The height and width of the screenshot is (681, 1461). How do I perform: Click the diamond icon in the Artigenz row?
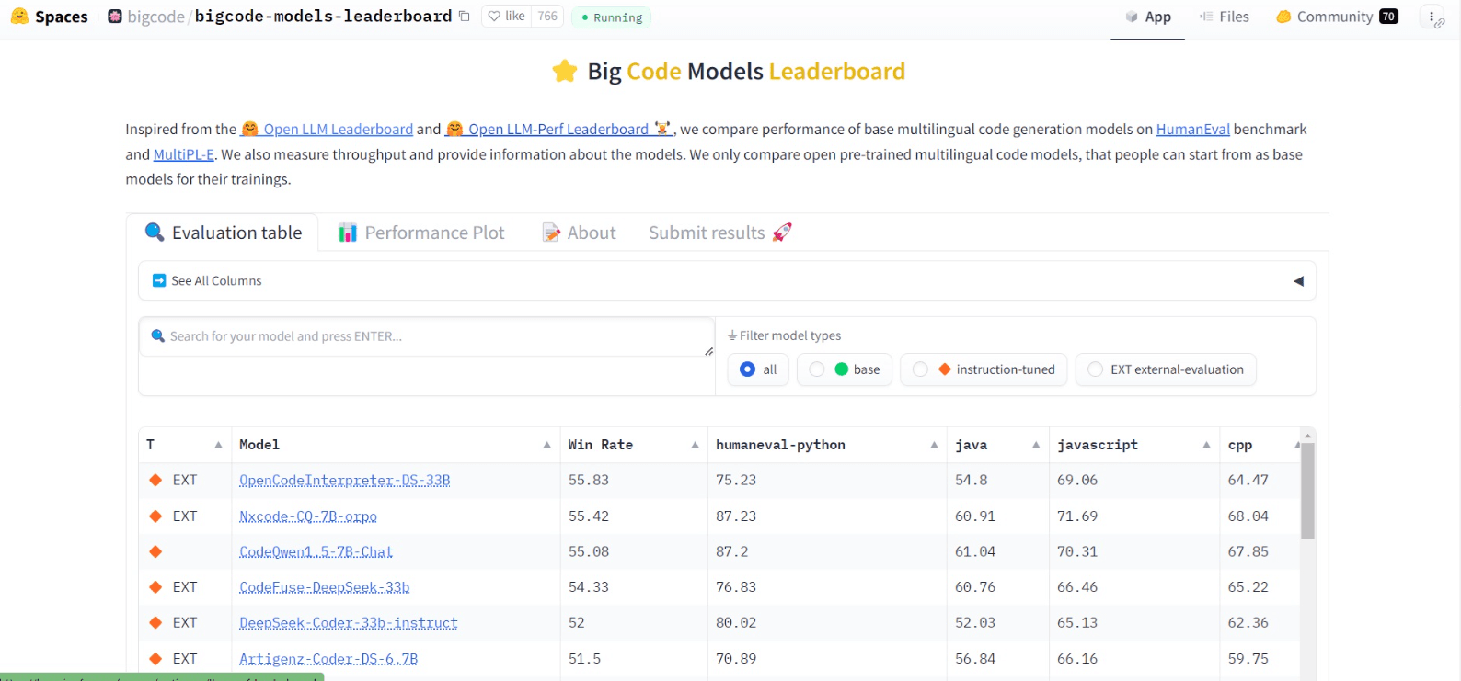click(x=155, y=658)
